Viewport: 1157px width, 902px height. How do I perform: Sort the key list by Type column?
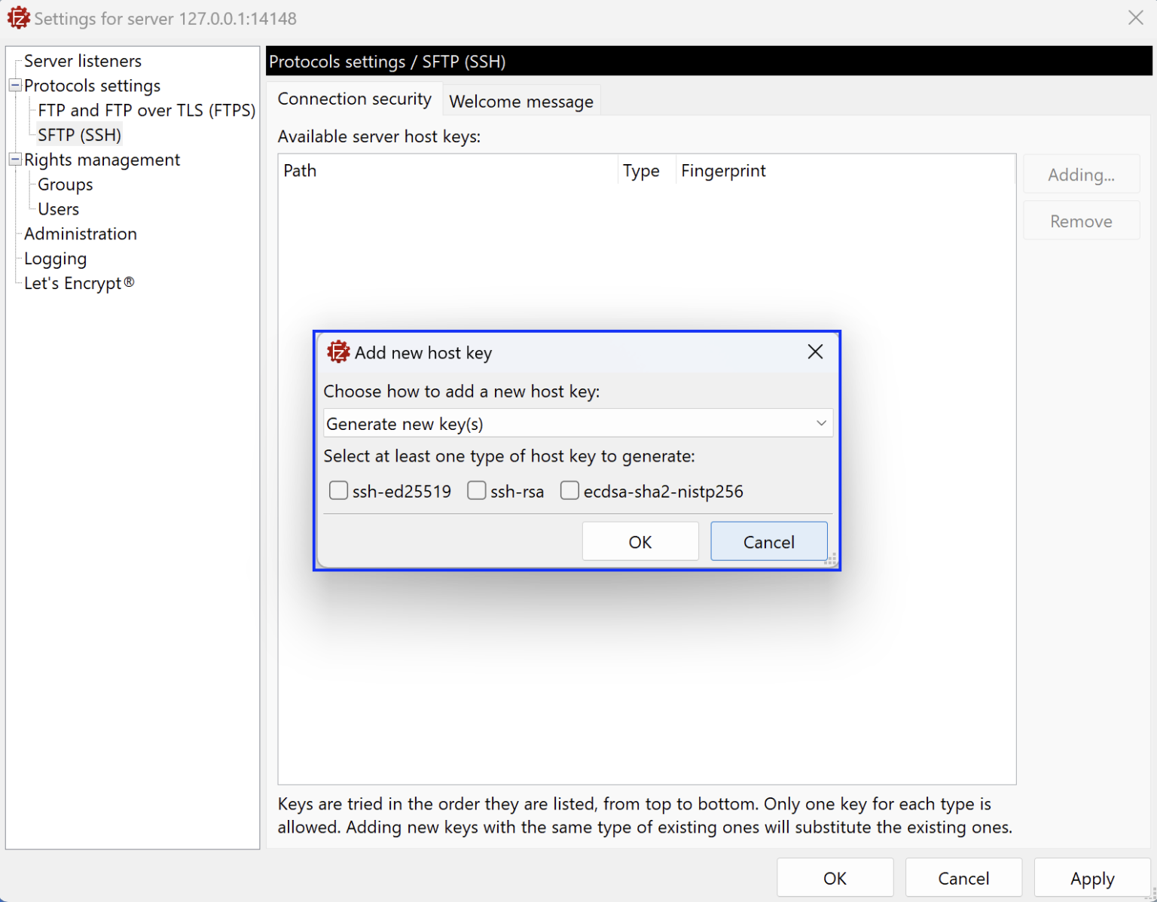click(641, 170)
